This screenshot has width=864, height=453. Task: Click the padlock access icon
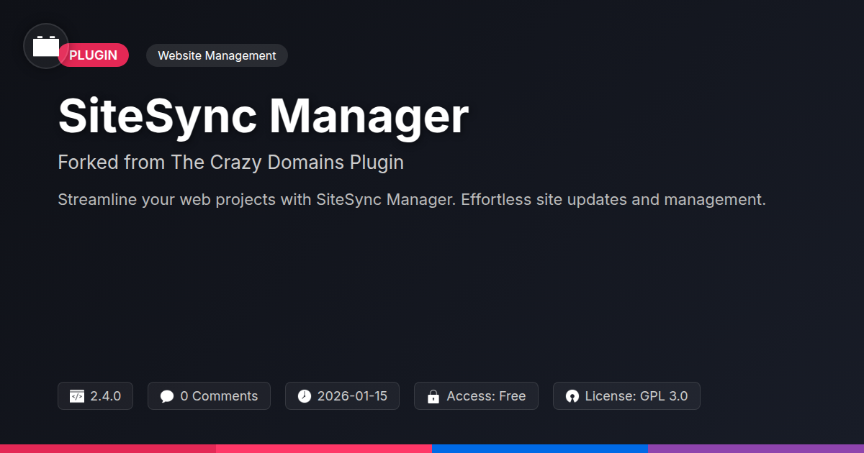tap(433, 396)
